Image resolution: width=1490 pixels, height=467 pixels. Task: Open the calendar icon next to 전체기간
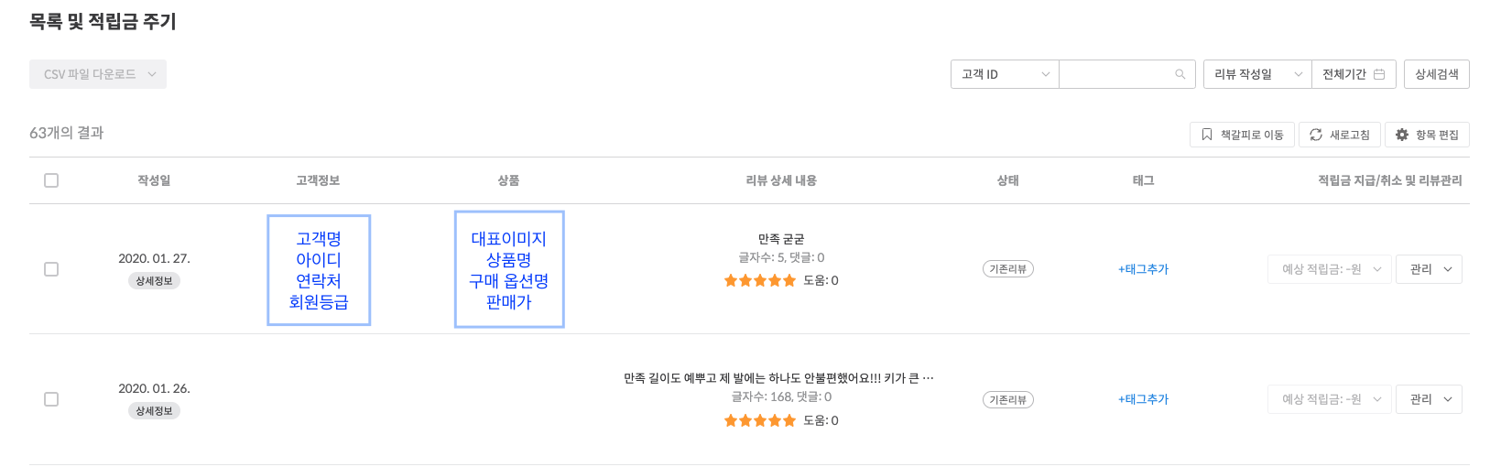coord(1379,74)
